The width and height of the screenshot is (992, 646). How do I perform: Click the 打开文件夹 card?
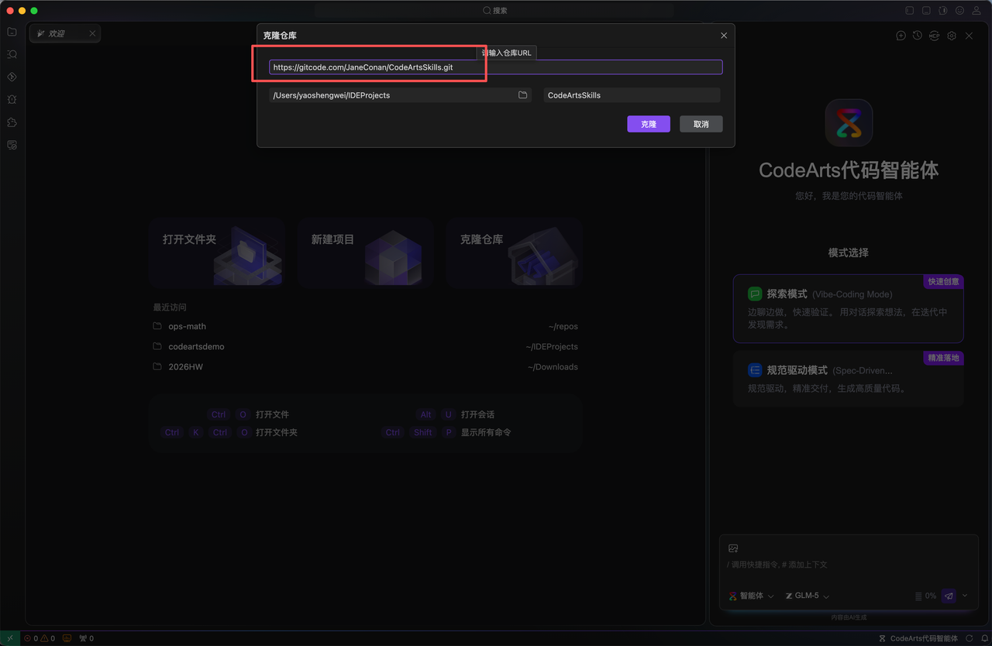coord(217,253)
